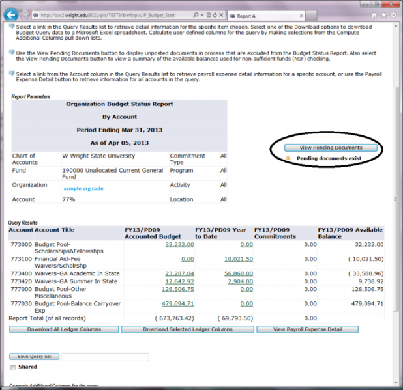Open the 479,094.71 accounted budget link

(x=177, y=303)
